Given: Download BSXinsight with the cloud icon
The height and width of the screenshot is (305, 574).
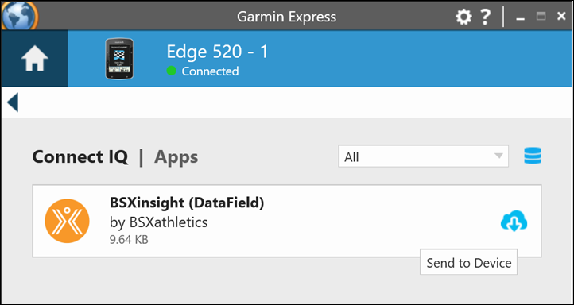Looking at the screenshot, I should 514,221.
